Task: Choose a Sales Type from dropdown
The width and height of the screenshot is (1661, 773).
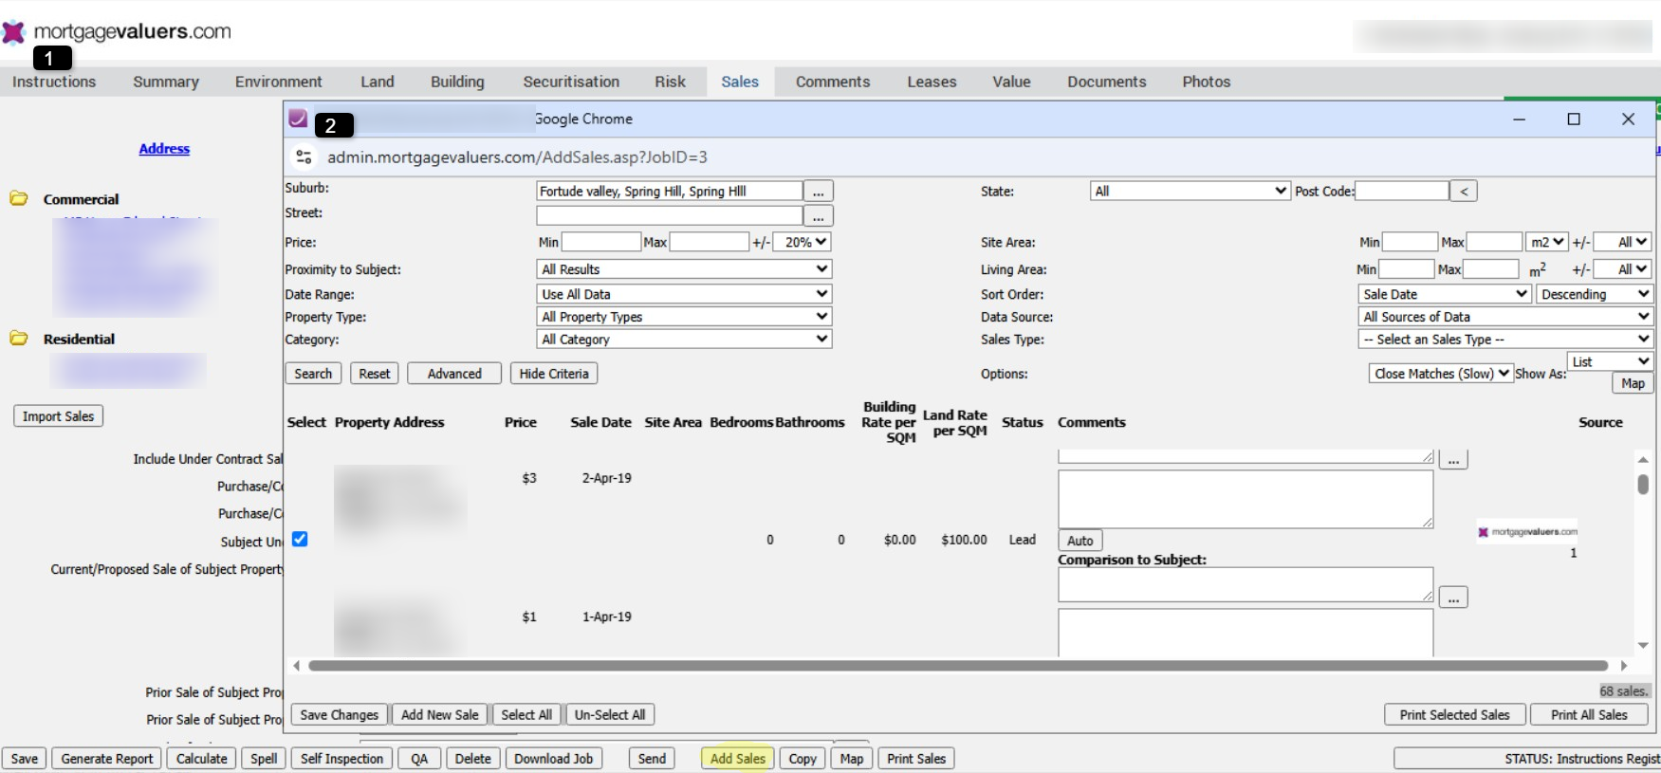Action: click(1505, 340)
